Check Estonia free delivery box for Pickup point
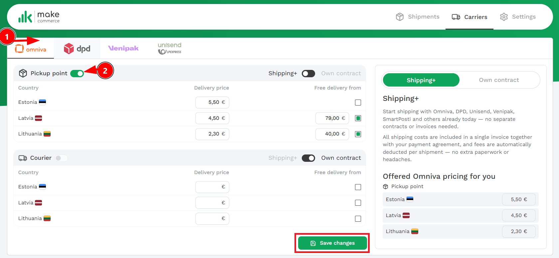 [x=358, y=103]
